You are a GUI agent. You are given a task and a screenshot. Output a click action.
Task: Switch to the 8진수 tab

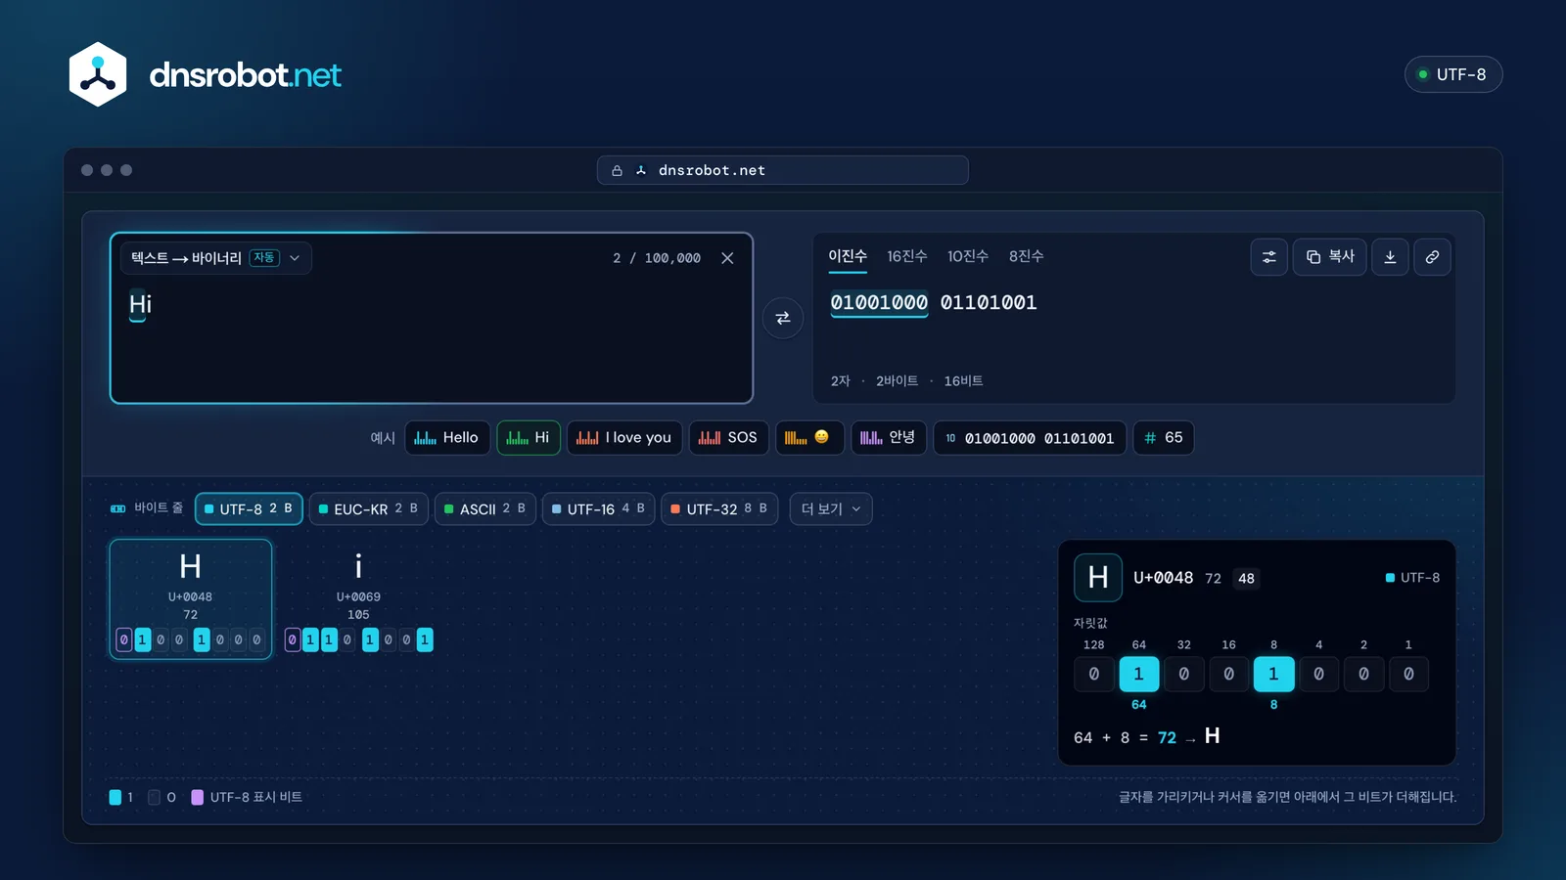[1026, 256]
